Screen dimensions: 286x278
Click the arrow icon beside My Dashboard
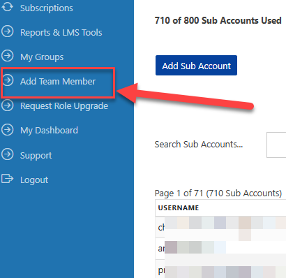point(7,129)
